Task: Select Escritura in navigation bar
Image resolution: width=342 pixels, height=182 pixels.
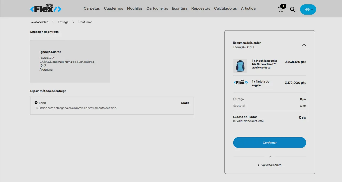Action: point(180,8)
